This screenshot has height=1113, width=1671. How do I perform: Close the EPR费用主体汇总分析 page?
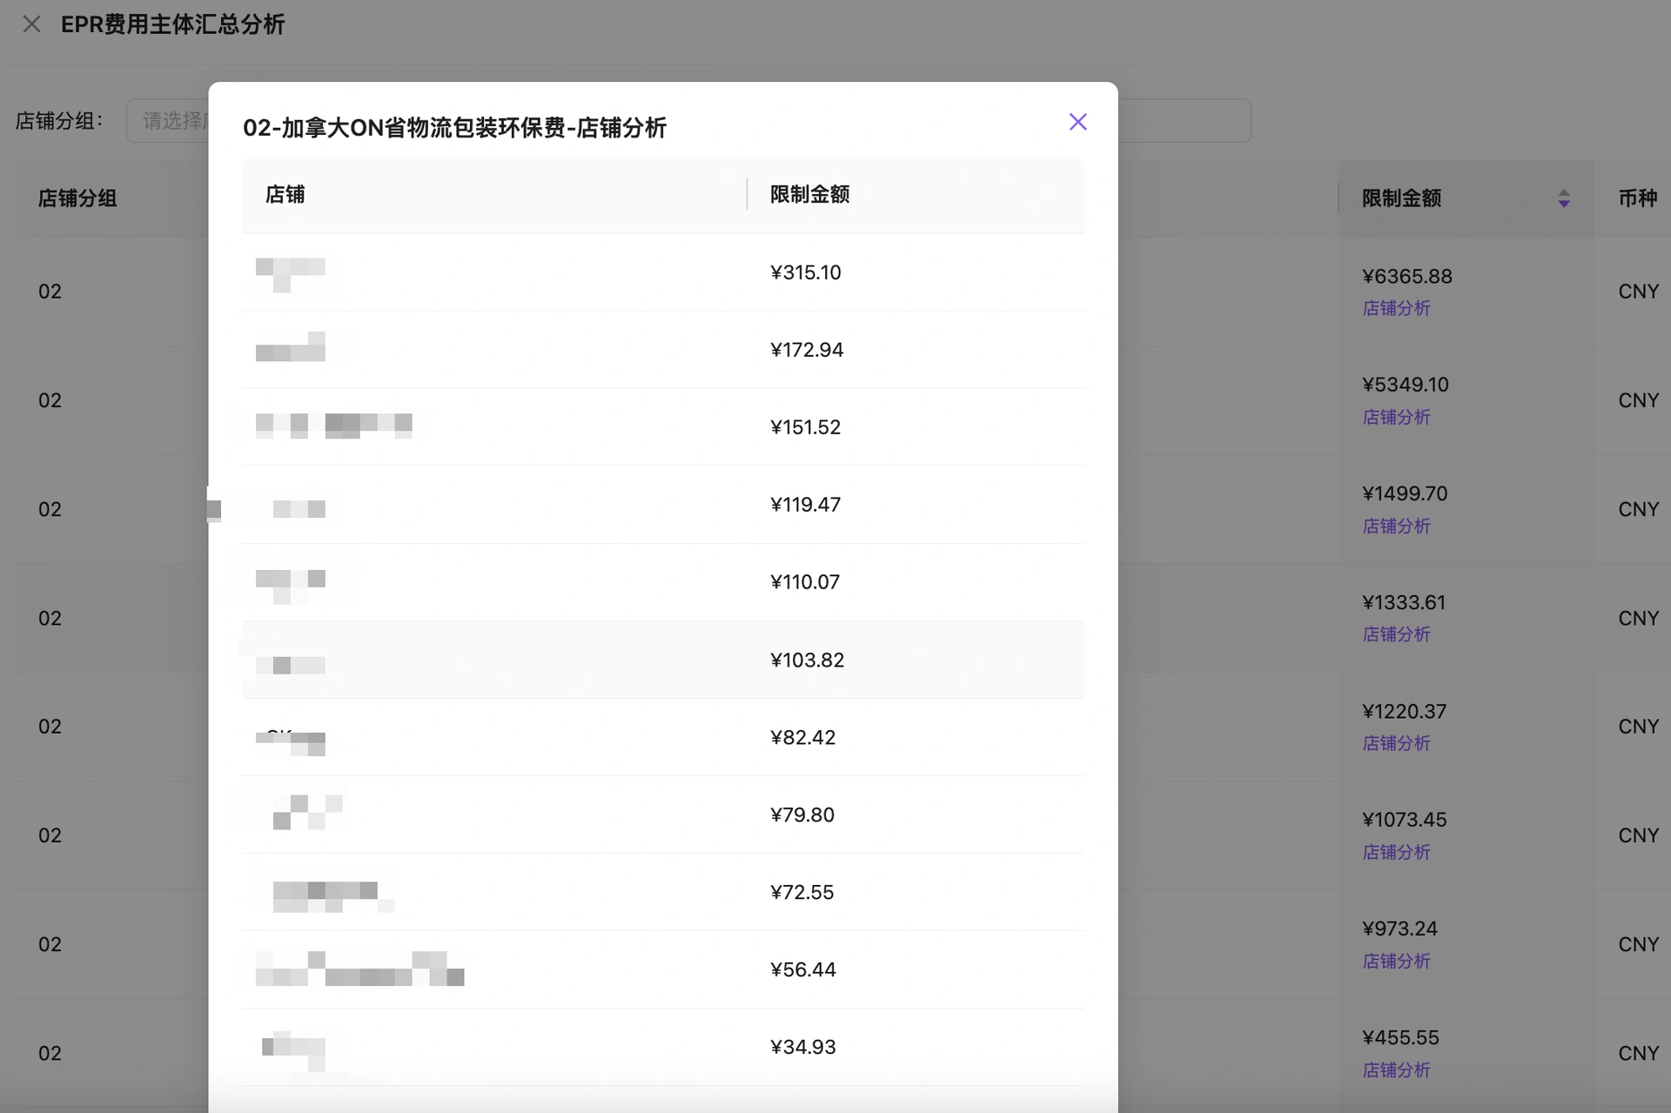click(31, 24)
